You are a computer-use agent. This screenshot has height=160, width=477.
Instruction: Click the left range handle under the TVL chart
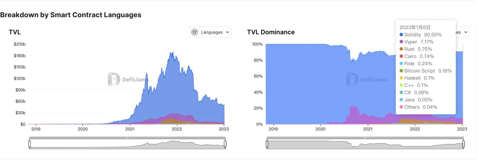click(30, 144)
